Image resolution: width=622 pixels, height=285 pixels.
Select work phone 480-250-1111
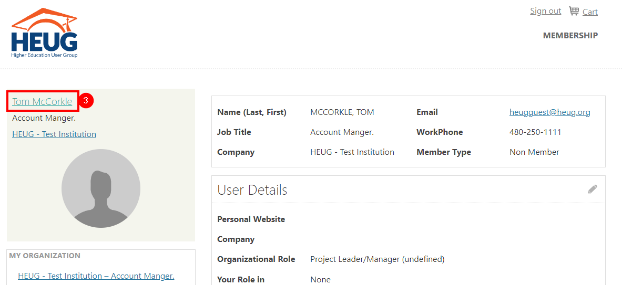pos(535,132)
